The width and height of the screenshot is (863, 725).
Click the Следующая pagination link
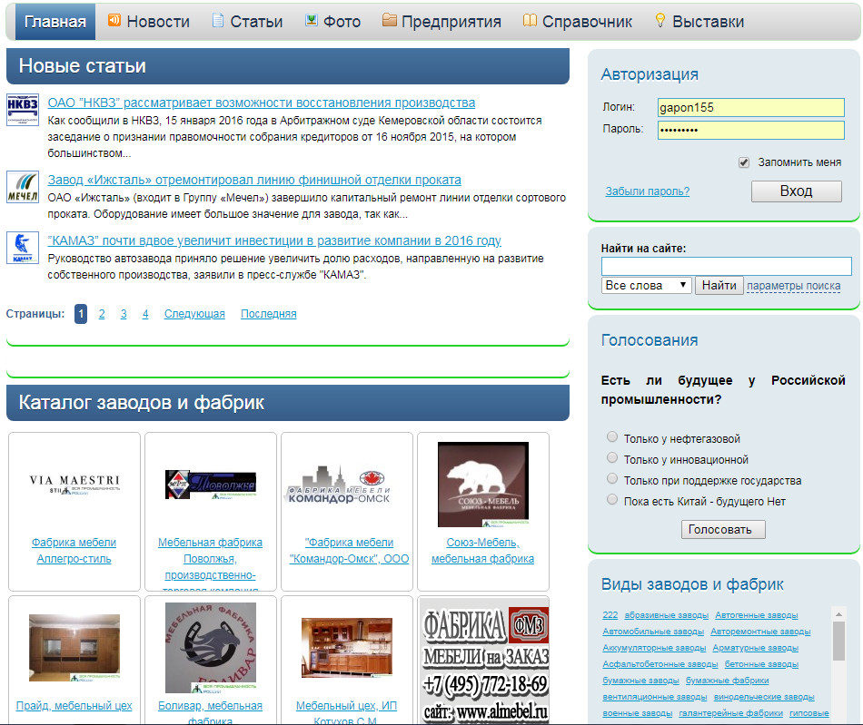coord(194,314)
